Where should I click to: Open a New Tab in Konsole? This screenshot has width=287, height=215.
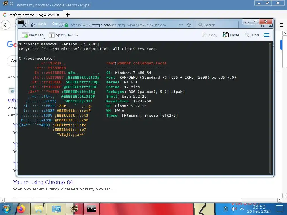[x=33, y=35]
